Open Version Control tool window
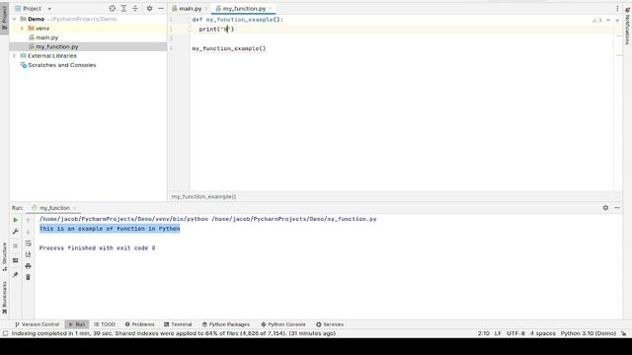The width and height of the screenshot is (632, 355). 38,324
